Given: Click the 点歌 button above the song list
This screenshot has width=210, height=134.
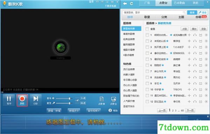Looking at the screenshot, I should (x=184, y=29).
